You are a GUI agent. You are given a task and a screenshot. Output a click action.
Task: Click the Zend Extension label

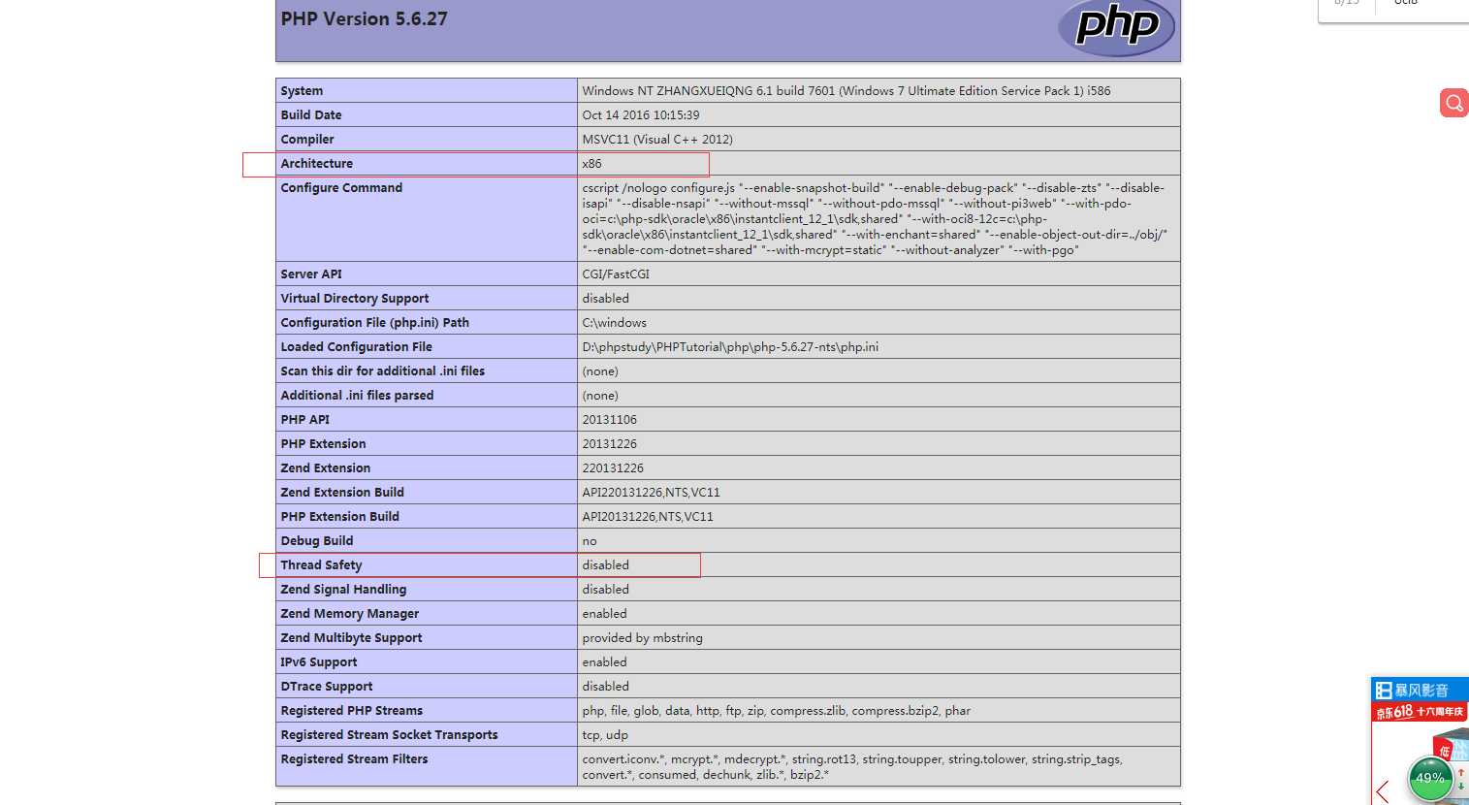[326, 468]
